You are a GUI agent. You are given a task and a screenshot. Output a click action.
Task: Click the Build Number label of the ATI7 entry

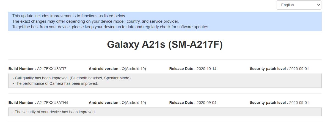(x=22, y=69)
